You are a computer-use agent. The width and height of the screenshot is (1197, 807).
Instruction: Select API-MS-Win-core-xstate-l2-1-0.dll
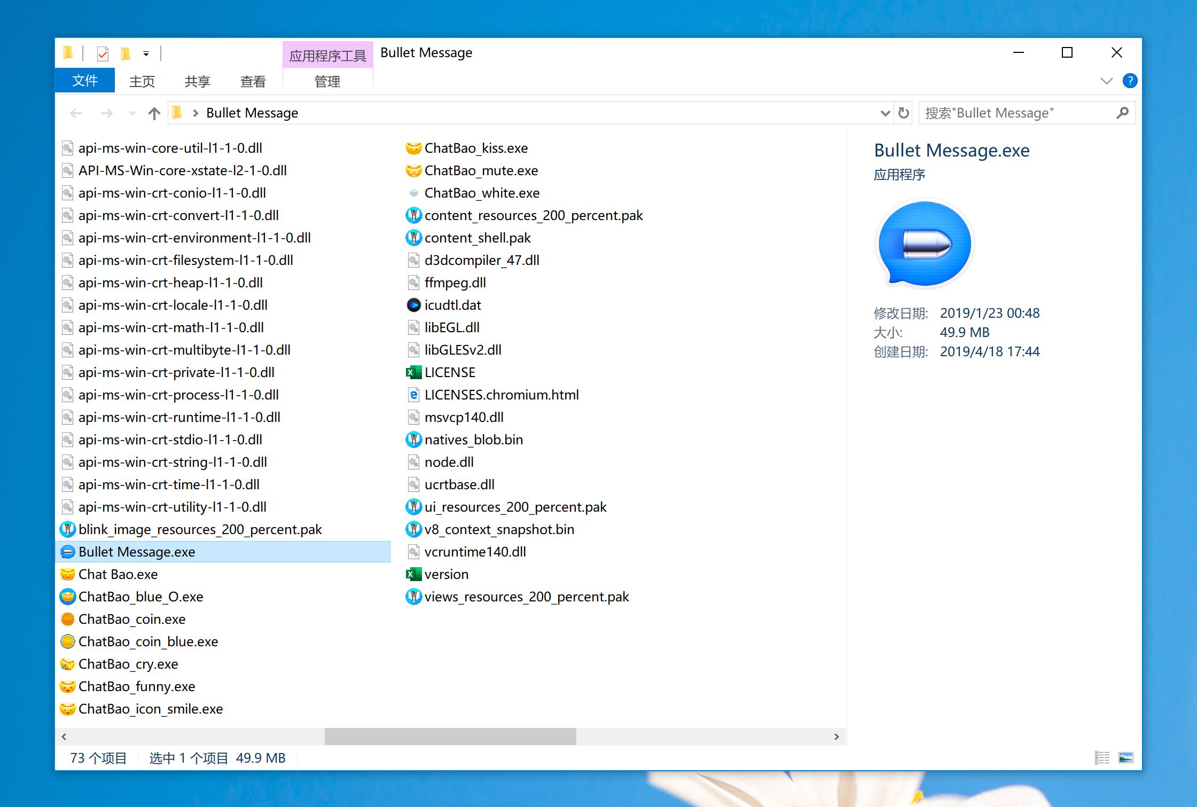tap(183, 170)
